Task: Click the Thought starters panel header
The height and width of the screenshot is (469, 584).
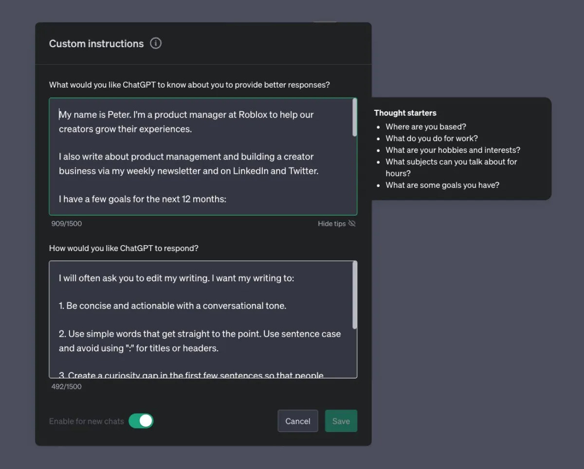Action: tap(405, 113)
